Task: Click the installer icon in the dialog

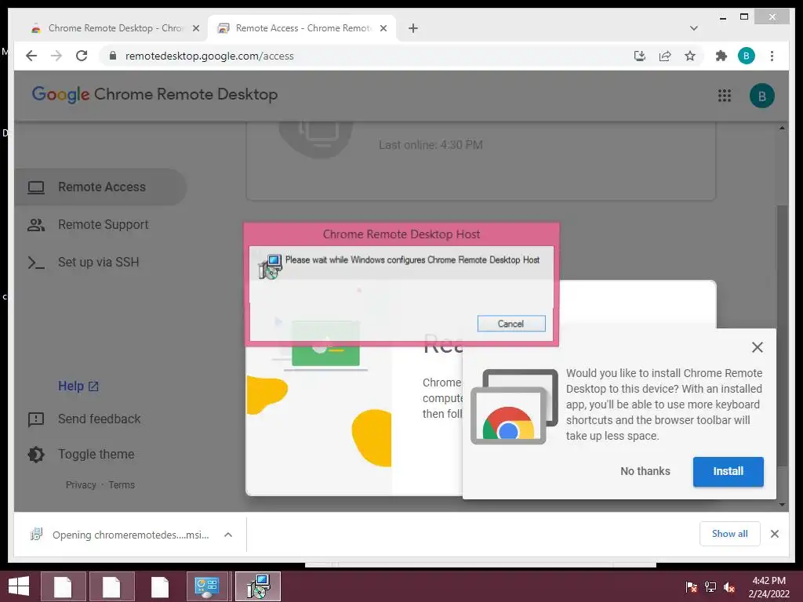Action: click(x=270, y=267)
